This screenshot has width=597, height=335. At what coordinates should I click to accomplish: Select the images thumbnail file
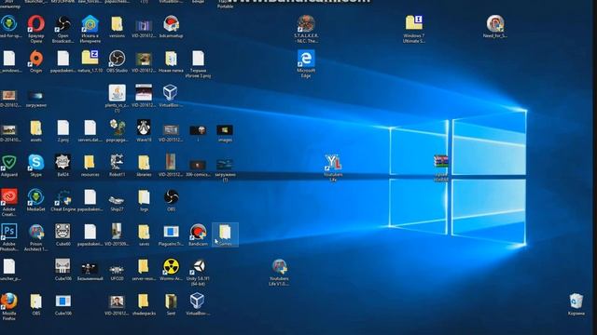(225, 130)
